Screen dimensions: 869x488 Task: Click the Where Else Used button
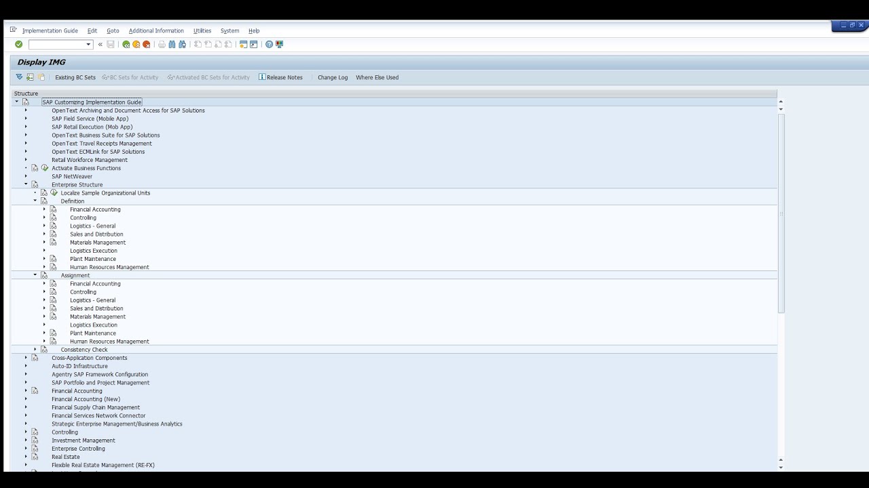tap(377, 77)
